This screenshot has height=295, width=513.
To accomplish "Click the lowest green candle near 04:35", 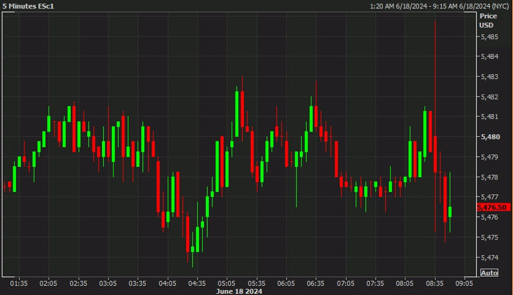I will pyautogui.click(x=193, y=249).
